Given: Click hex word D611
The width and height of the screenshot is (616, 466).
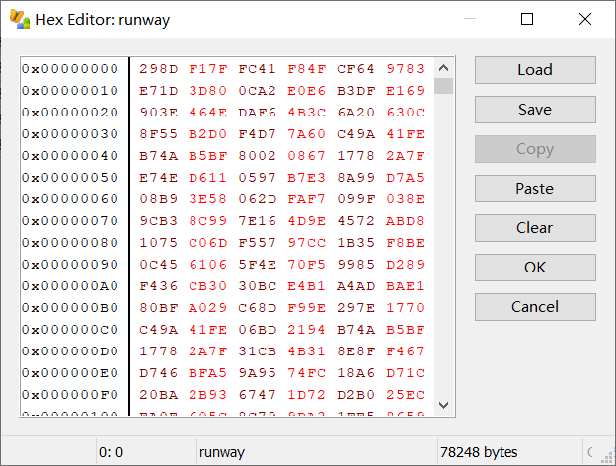Looking at the screenshot, I should pos(208,177).
